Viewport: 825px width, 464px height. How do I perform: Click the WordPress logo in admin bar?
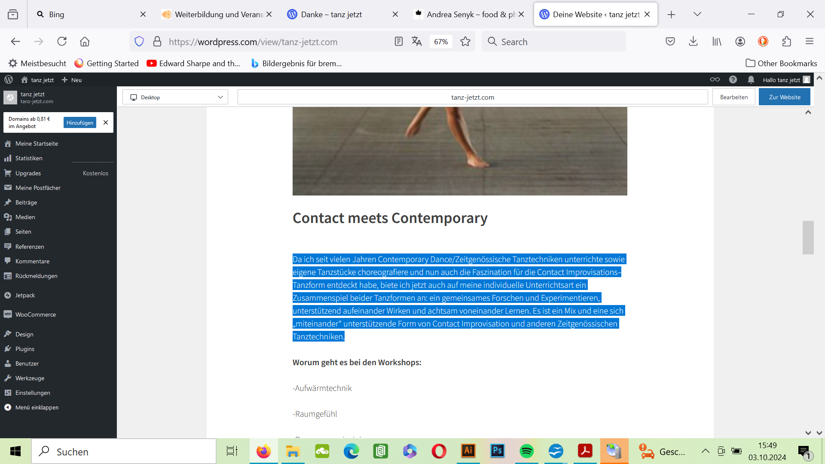point(9,79)
